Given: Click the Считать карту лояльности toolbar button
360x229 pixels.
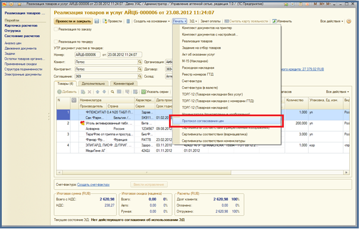Looking at the screenshot, I should [246, 21].
